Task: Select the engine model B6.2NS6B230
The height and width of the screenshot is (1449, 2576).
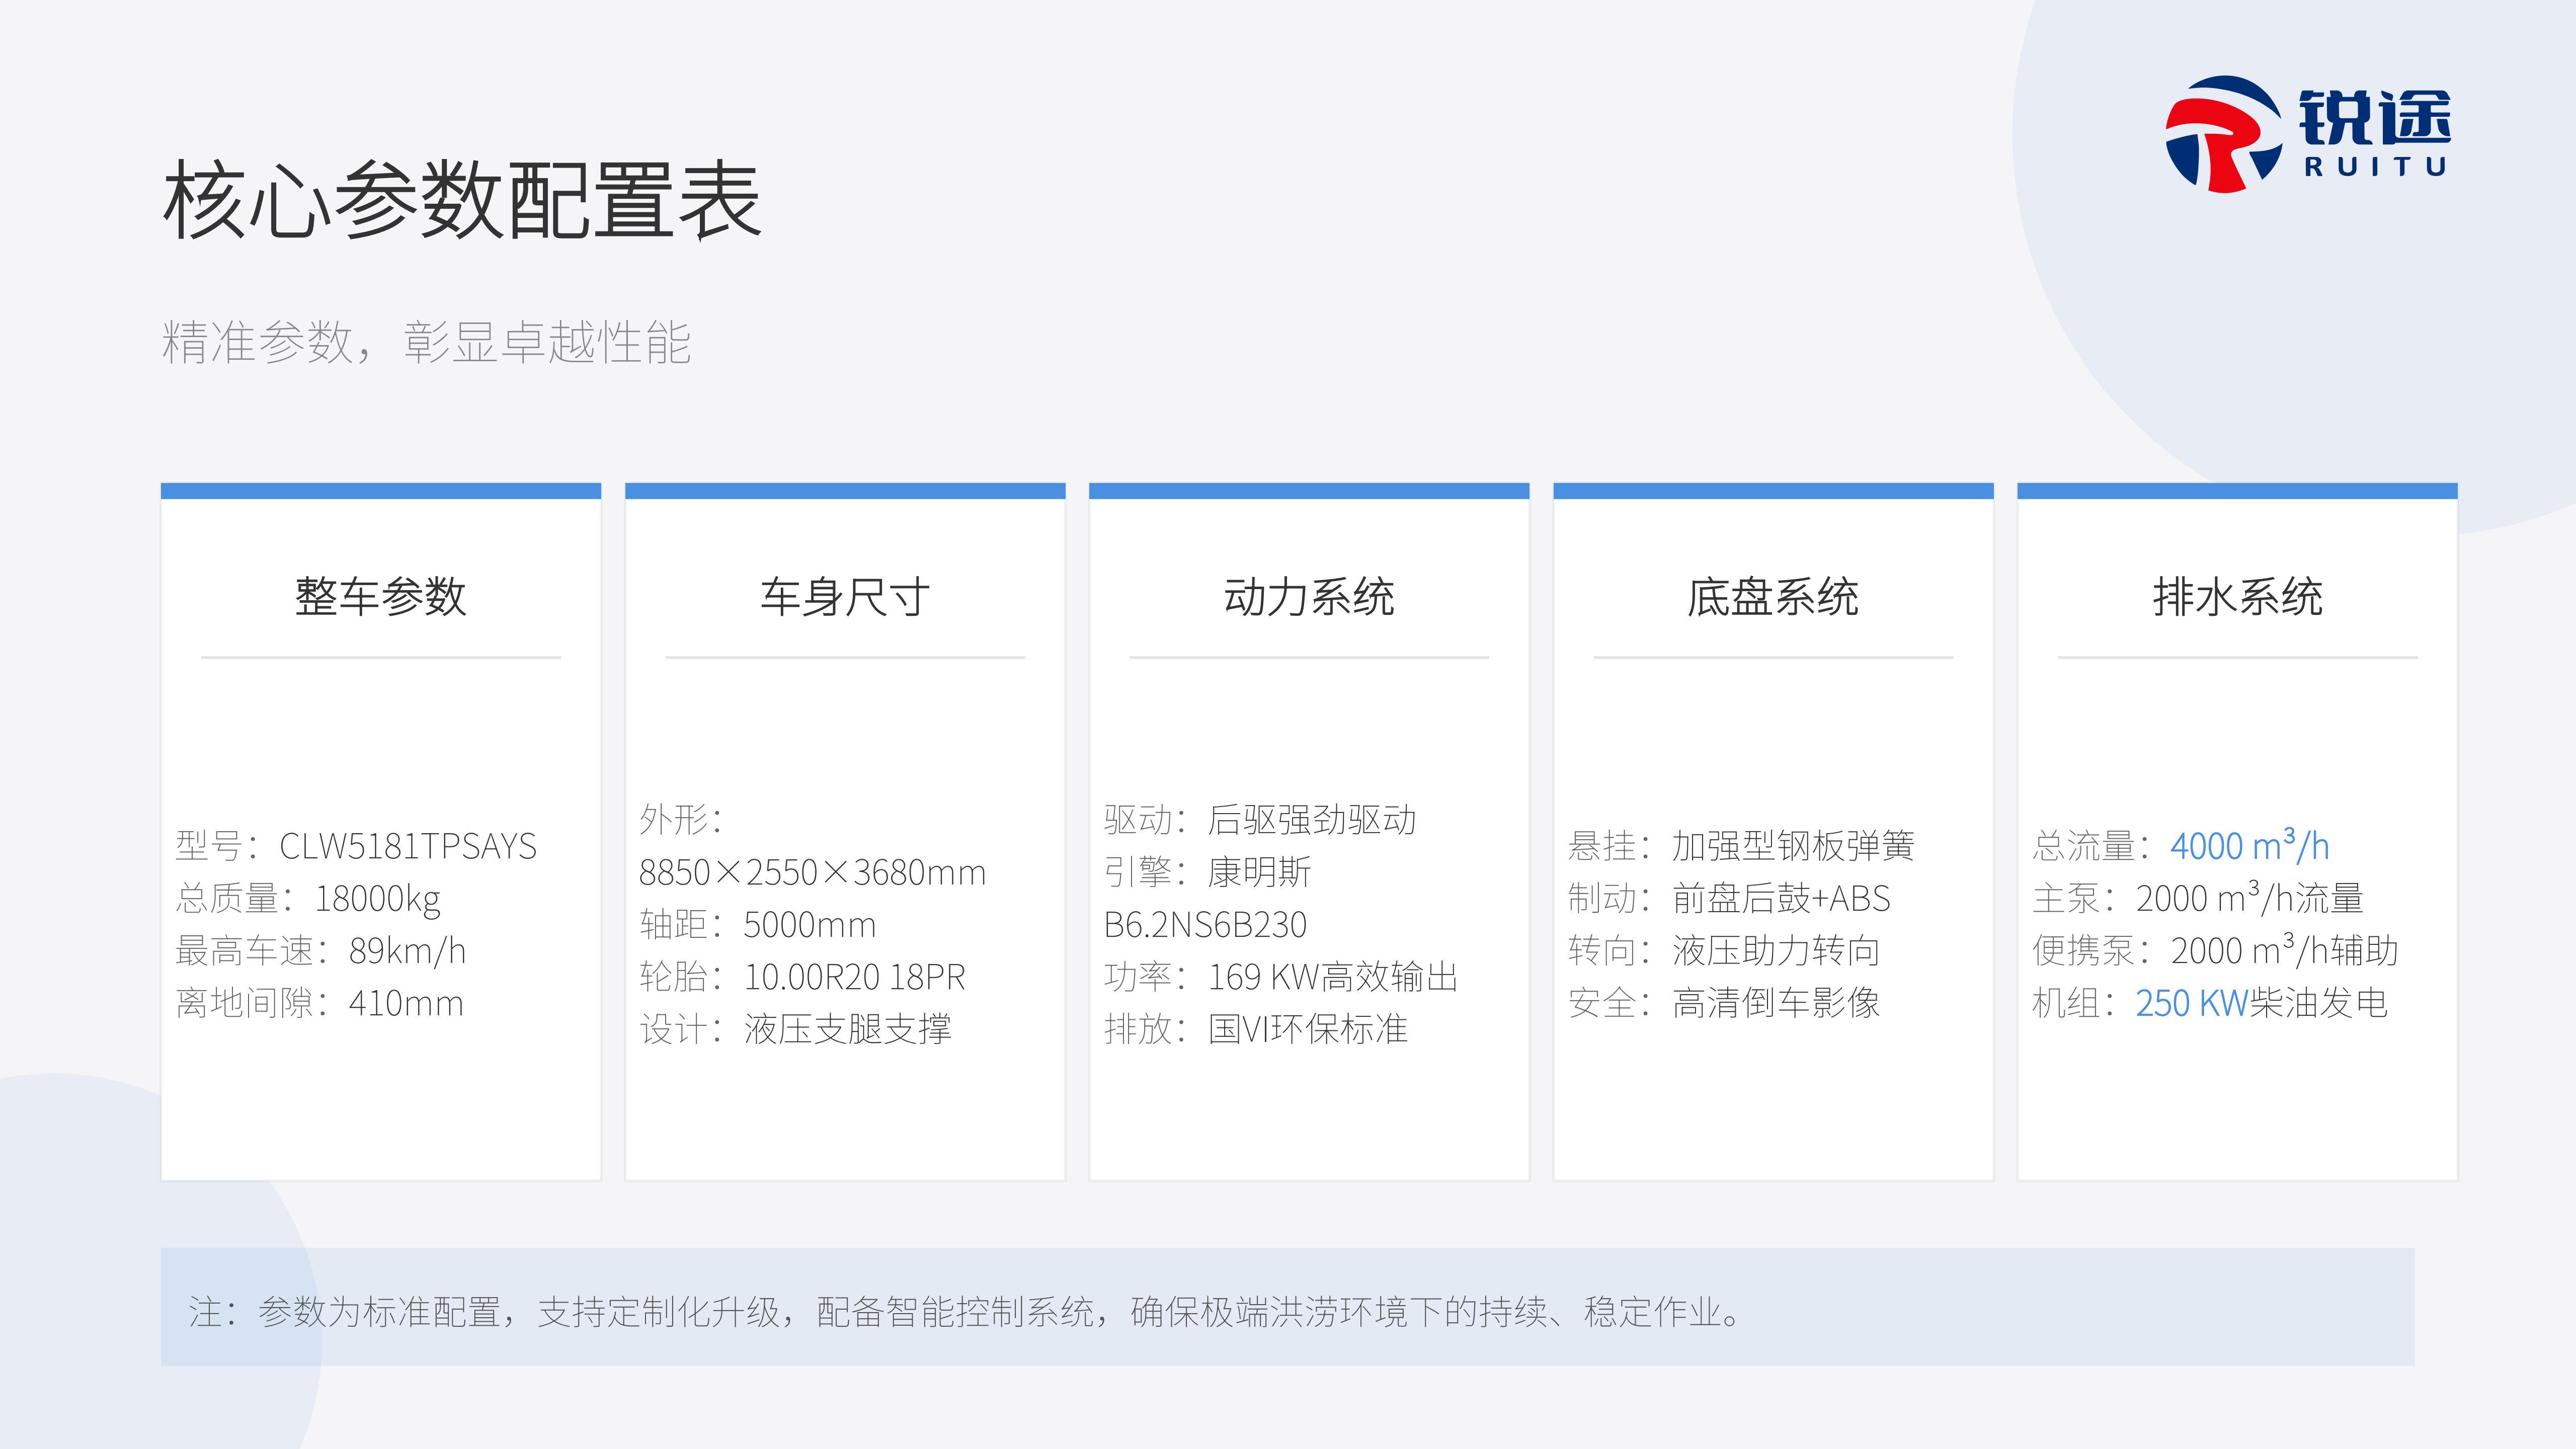Action: [1205, 925]
